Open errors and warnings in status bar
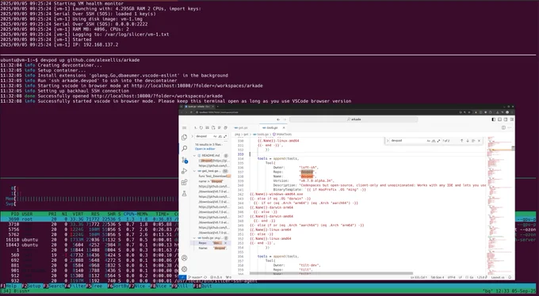 tap(216, 277)
